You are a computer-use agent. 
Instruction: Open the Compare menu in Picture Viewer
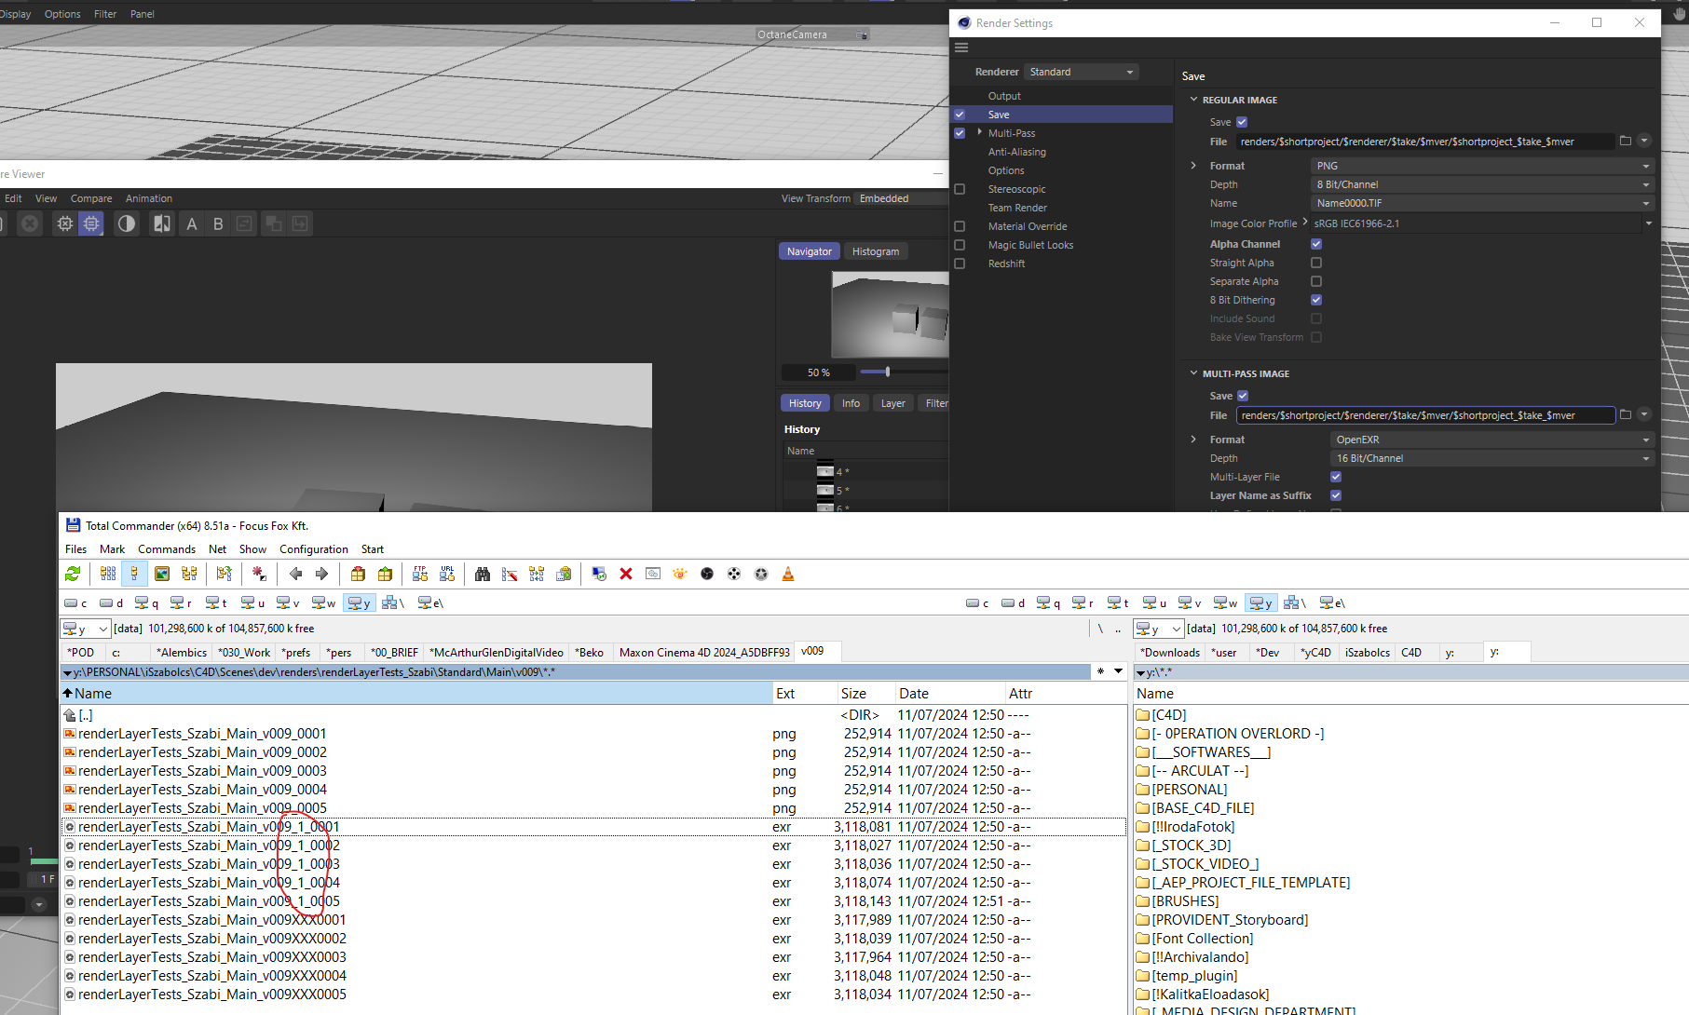(91, 198)
